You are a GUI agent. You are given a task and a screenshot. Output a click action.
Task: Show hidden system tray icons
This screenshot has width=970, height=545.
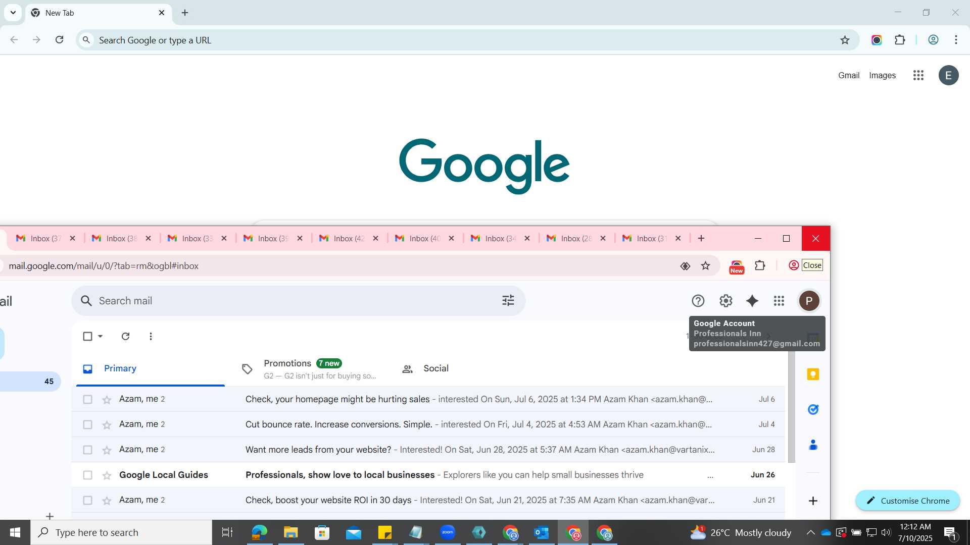pos(810,532)
